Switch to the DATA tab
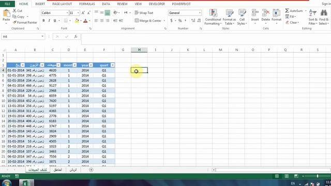331x186 pixels. (106, 4)
